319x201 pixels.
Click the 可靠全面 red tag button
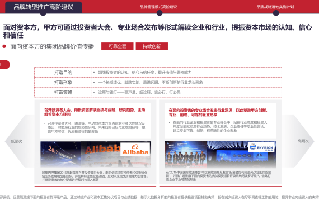(x=118, y=46)
